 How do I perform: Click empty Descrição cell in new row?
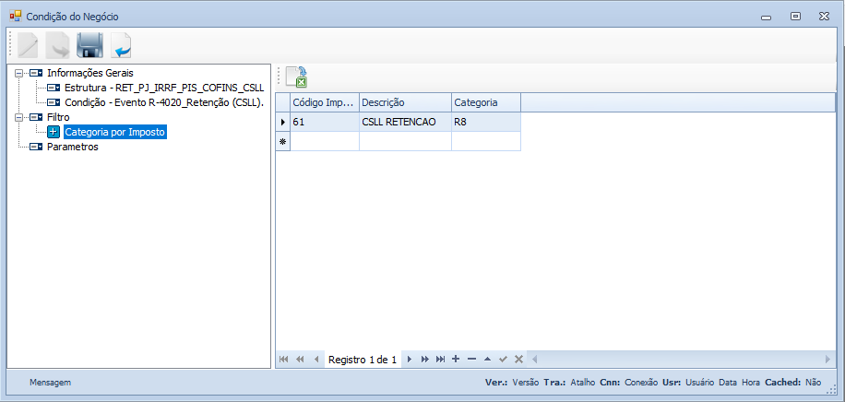(x=405, y=141)
